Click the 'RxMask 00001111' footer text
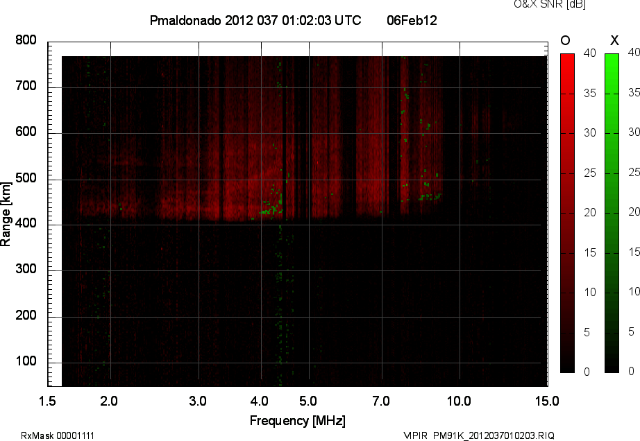Viewport: 640px width, 441px height. coord(58,435)
